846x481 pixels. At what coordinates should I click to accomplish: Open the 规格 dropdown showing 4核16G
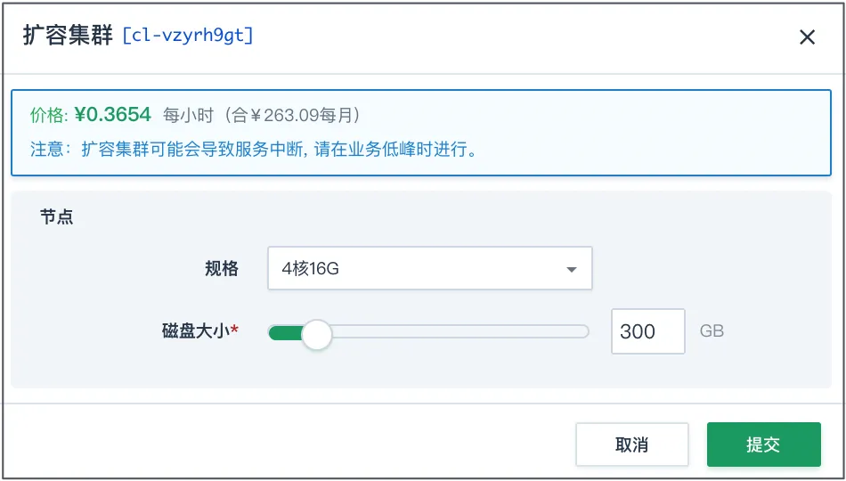(x=430, y=268)
